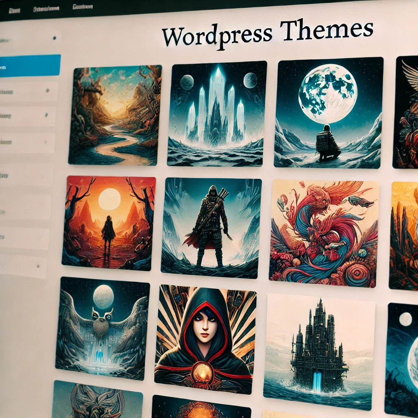Screen dimensions: 418x418
Task: Open the dark castle on the sea thumbnail
Action: 319,351
